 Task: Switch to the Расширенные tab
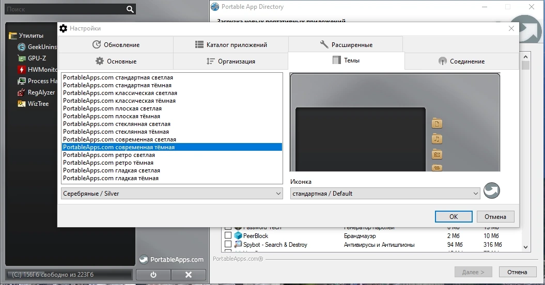click(346, 44)
